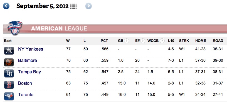Image resolution: width=227 pixels, height=102 pixels.
Task: Open the Boston team link
Action: (25, 83)
